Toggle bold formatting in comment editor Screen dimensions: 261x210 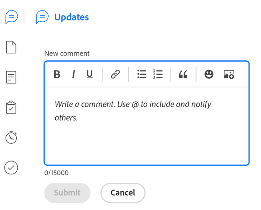[x=57, y=74]
